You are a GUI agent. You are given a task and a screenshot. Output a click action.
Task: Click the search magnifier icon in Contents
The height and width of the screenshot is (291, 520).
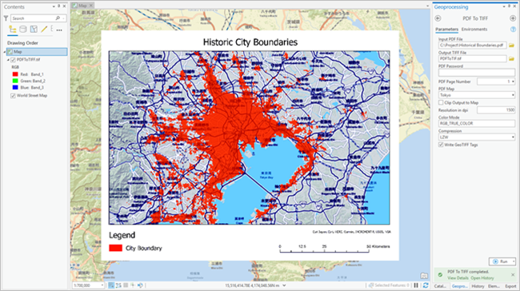click(x=58, y=18)
